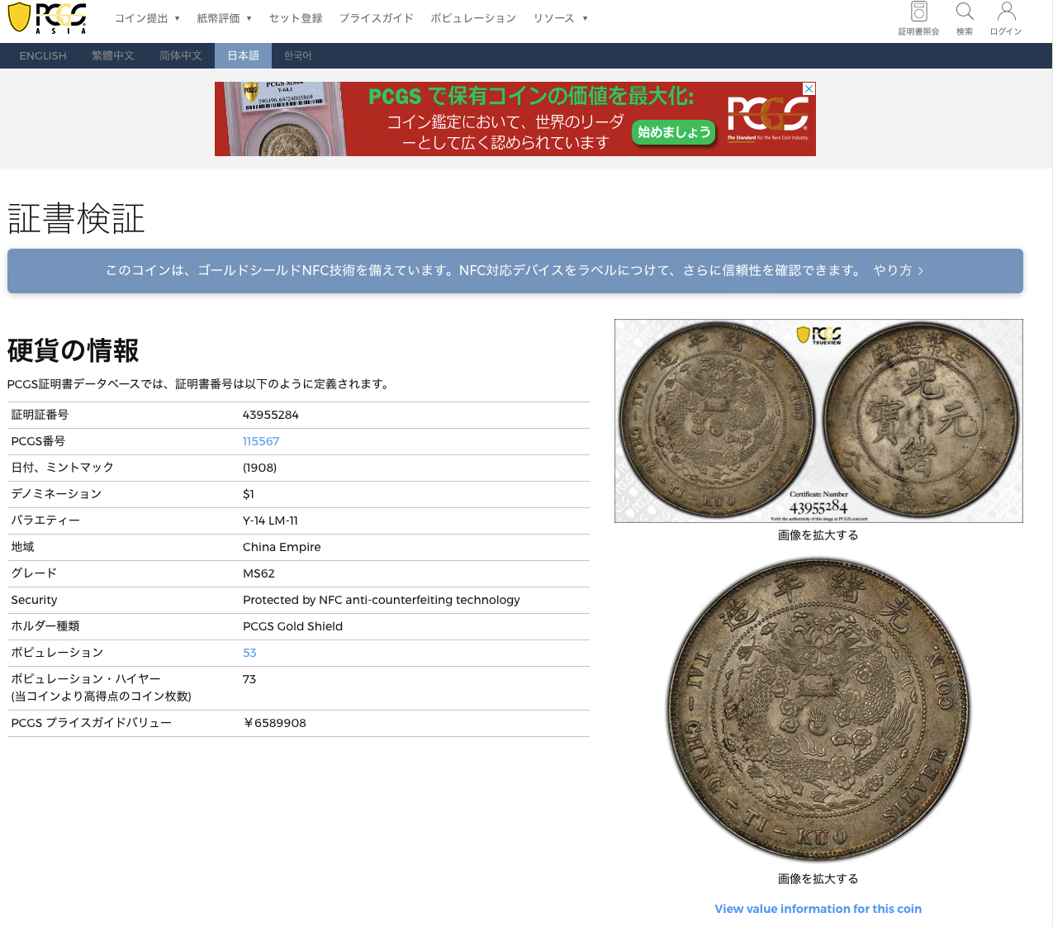Close the banner ad with X
The width and height of the screenshot is (1053, 927).
point(809,88)
